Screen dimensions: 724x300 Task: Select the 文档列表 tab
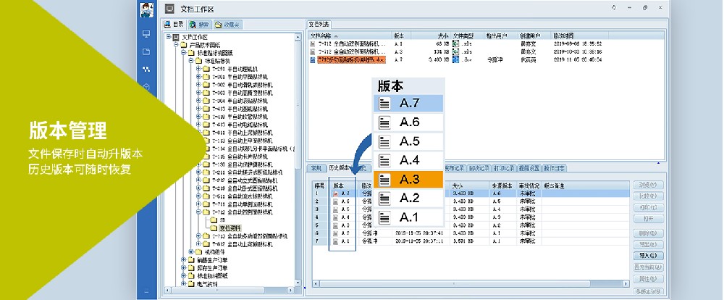click(x=319, y=24)
